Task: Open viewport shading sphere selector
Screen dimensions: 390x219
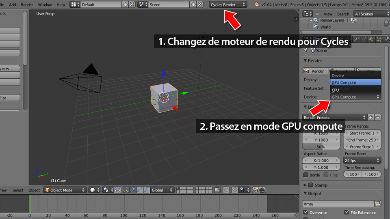Action: coord(95,190)
